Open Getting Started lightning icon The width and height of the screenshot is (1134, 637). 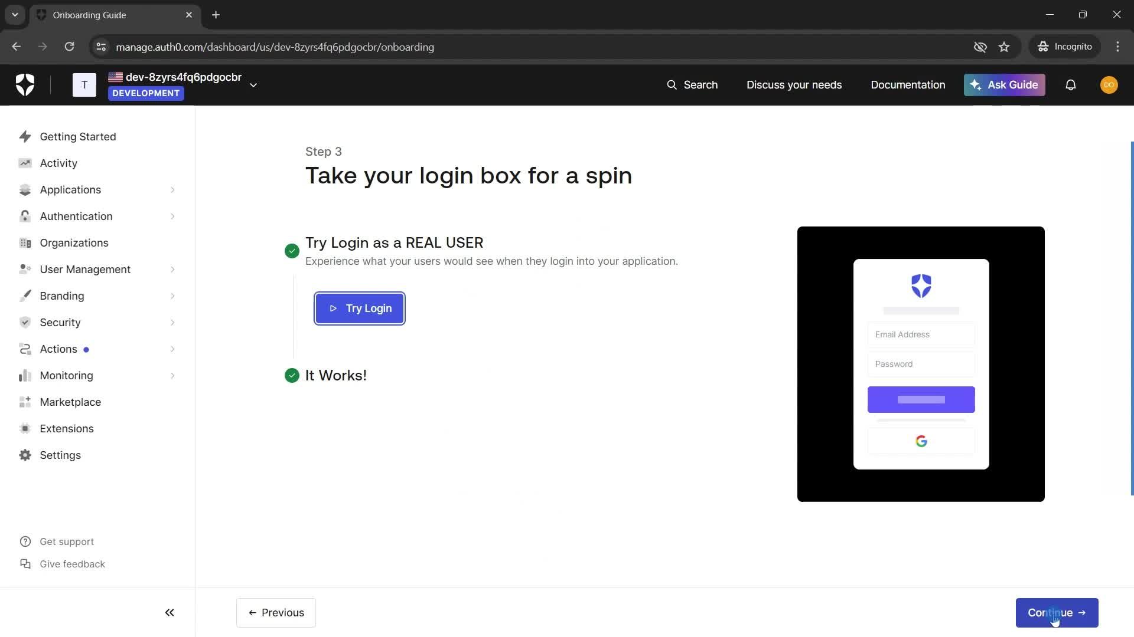[x=25, y=137]
